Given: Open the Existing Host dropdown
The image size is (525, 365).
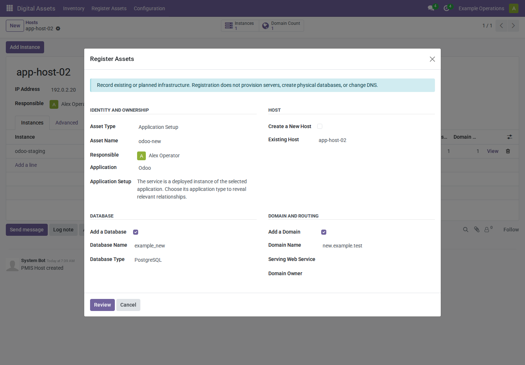Looking at the screenshot, I should 376,140.
